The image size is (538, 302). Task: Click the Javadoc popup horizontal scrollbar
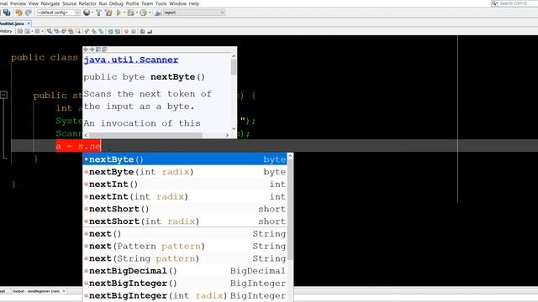[156, 135]
